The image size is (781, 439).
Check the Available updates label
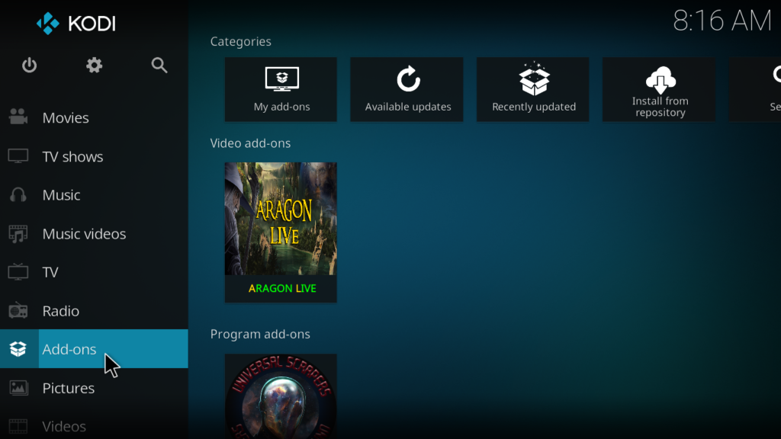[x=408, y=107]
